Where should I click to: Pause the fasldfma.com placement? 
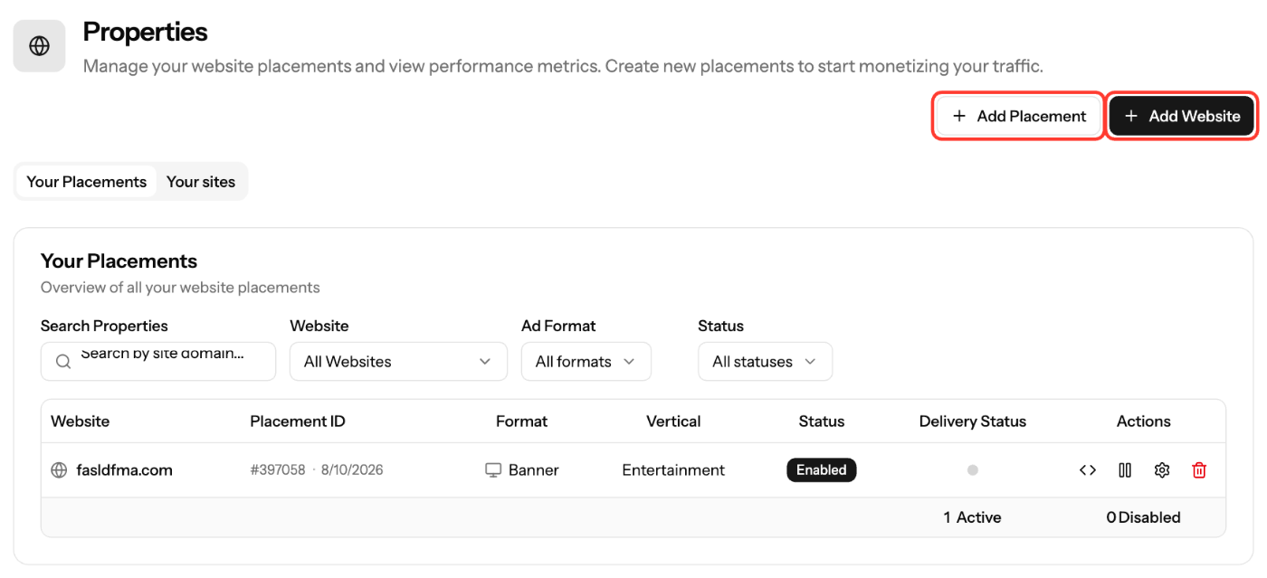pyautogui.click(x=1125, y=470)
